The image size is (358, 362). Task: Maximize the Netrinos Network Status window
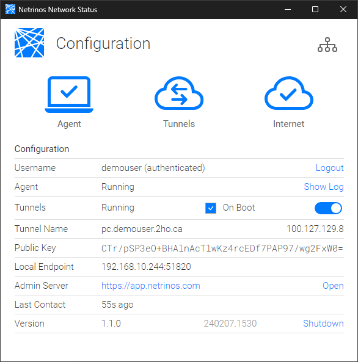pyautogui.click(x=315, y=10)
